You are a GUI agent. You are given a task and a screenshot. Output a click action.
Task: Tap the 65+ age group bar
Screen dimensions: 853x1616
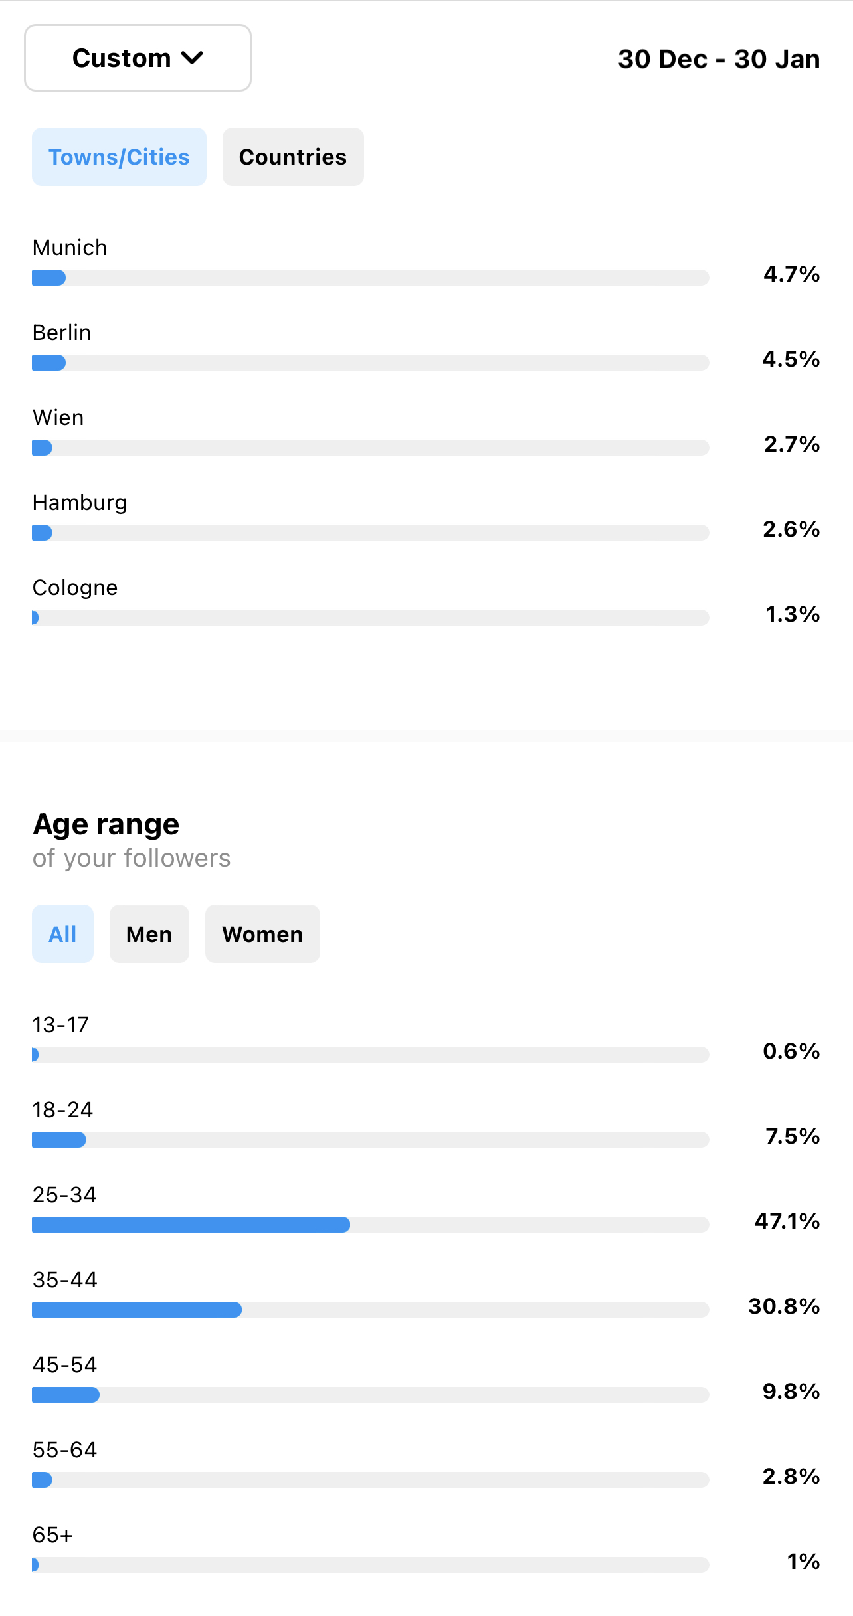point(370,1565)
